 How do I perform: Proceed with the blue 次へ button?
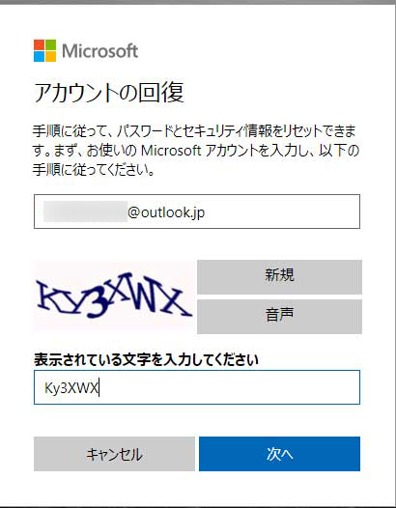click(280, 454)
